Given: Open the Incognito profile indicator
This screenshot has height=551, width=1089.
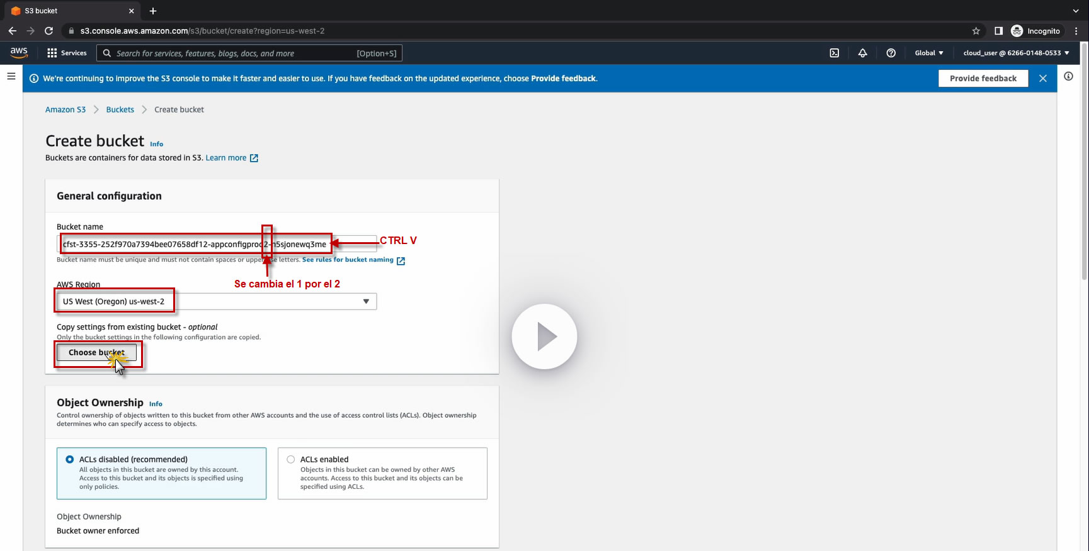Looking at the screenshot, I should [1035, 31].
